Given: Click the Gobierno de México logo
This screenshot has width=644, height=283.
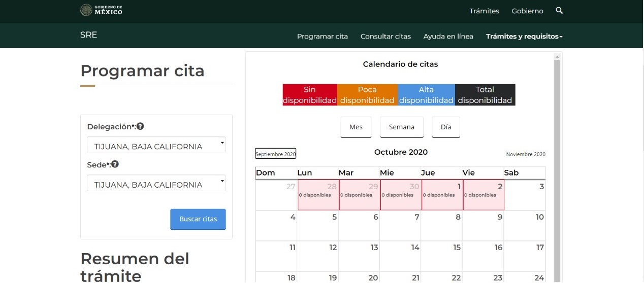Looking at the screenshot, I should (x=101, y=10).
